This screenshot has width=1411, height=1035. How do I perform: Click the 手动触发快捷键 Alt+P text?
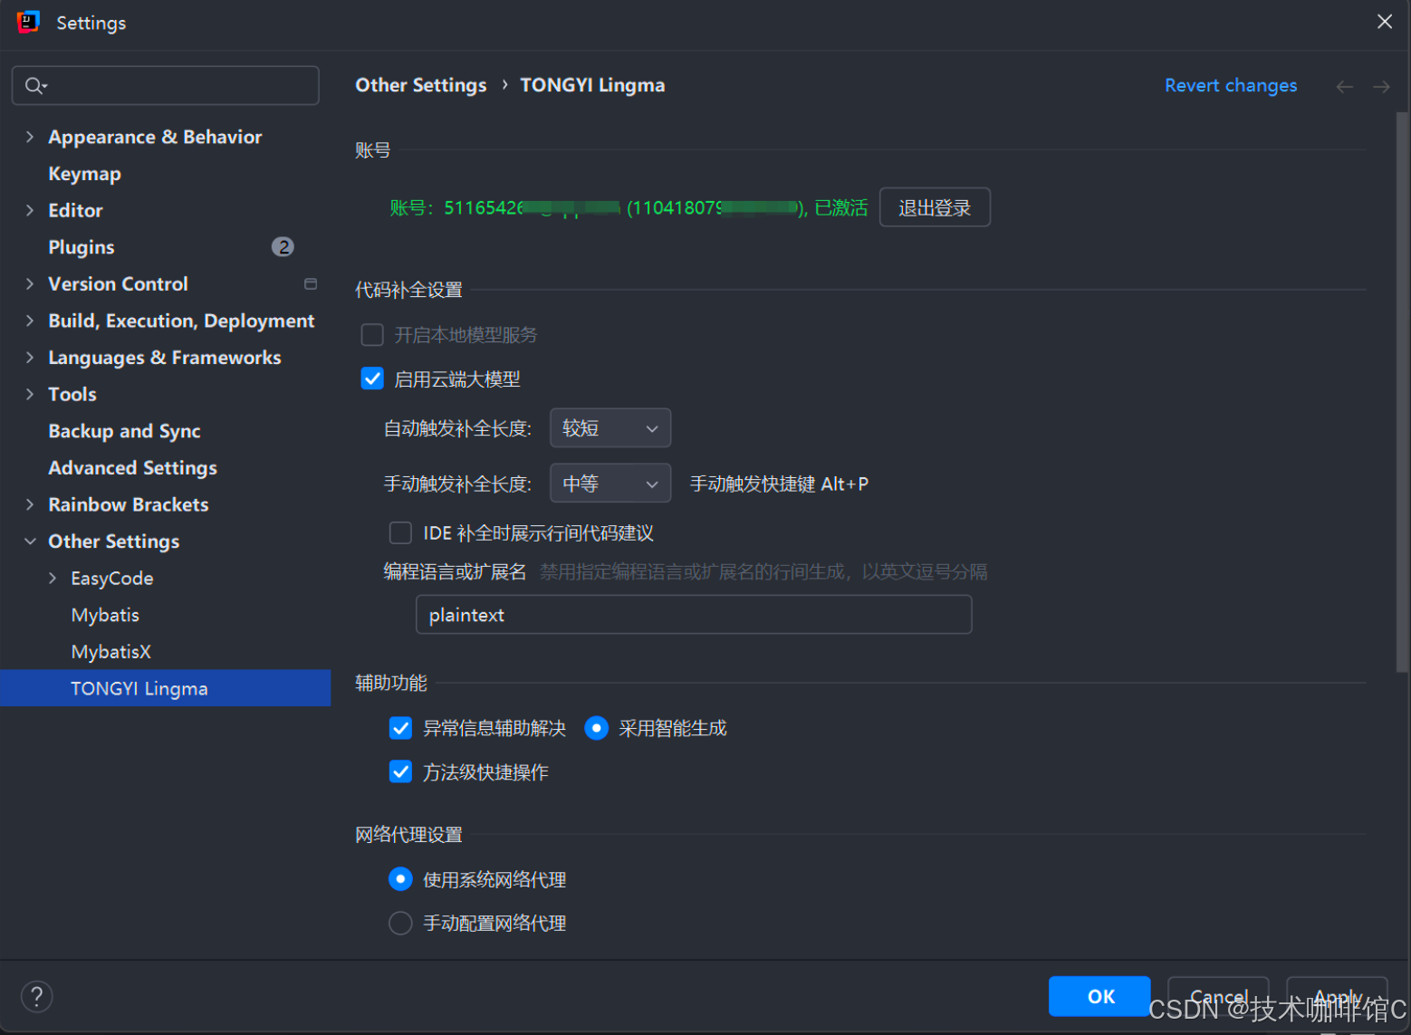pos(779,484)
